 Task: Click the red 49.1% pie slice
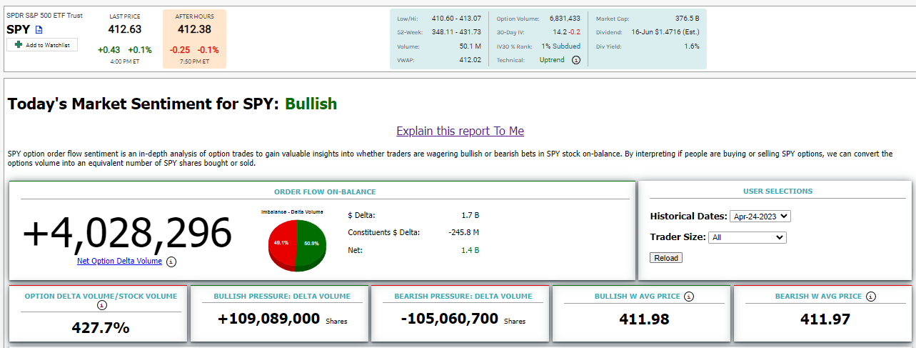tap(282, 242)
